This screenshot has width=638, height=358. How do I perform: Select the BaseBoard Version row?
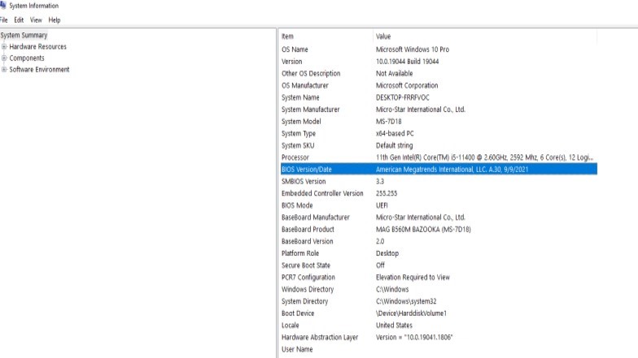coord(439,241)
